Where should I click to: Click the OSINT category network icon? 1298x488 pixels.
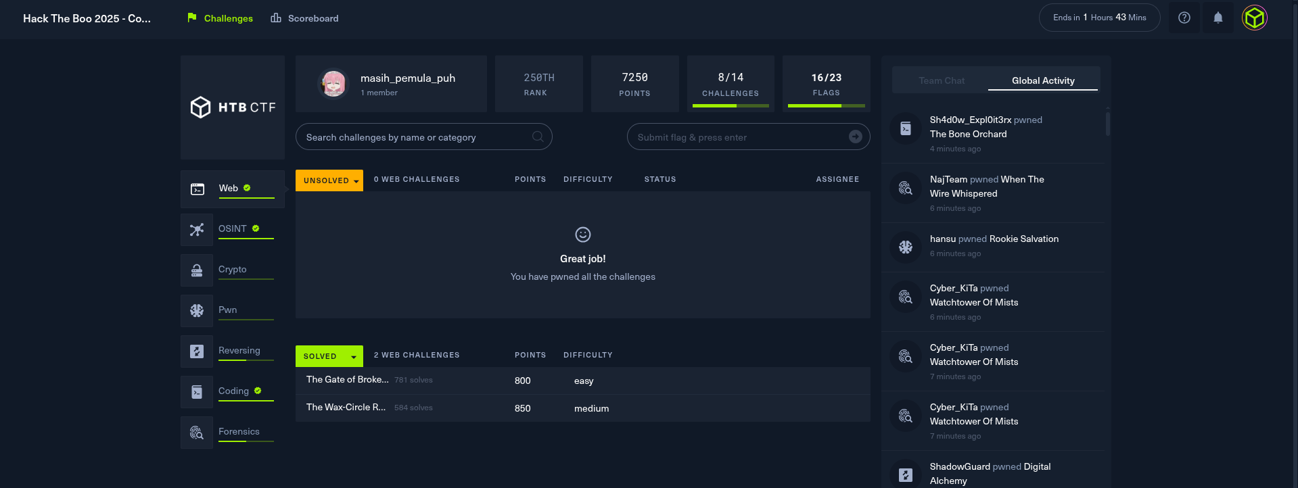pos(197,230)
